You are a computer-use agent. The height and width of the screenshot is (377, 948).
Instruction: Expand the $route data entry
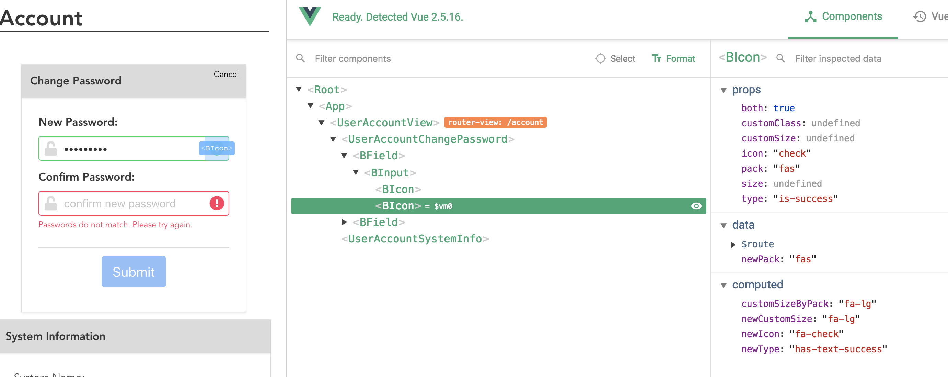(x=733, y=244)
